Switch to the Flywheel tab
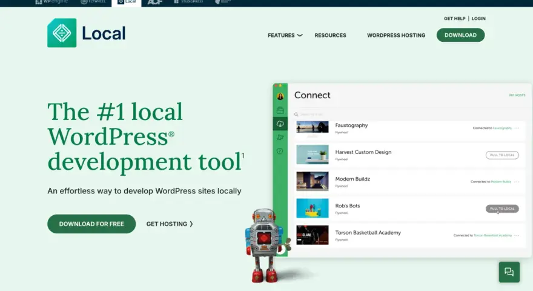Screen dimensions: 533x291 tap(93, 2)
